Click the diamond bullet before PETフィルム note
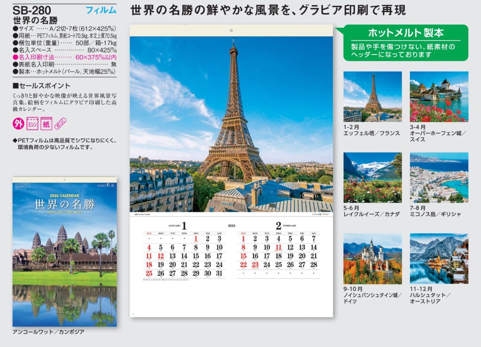Image resolution: width=481 pixels, height=347 pixels. (15, 140)
